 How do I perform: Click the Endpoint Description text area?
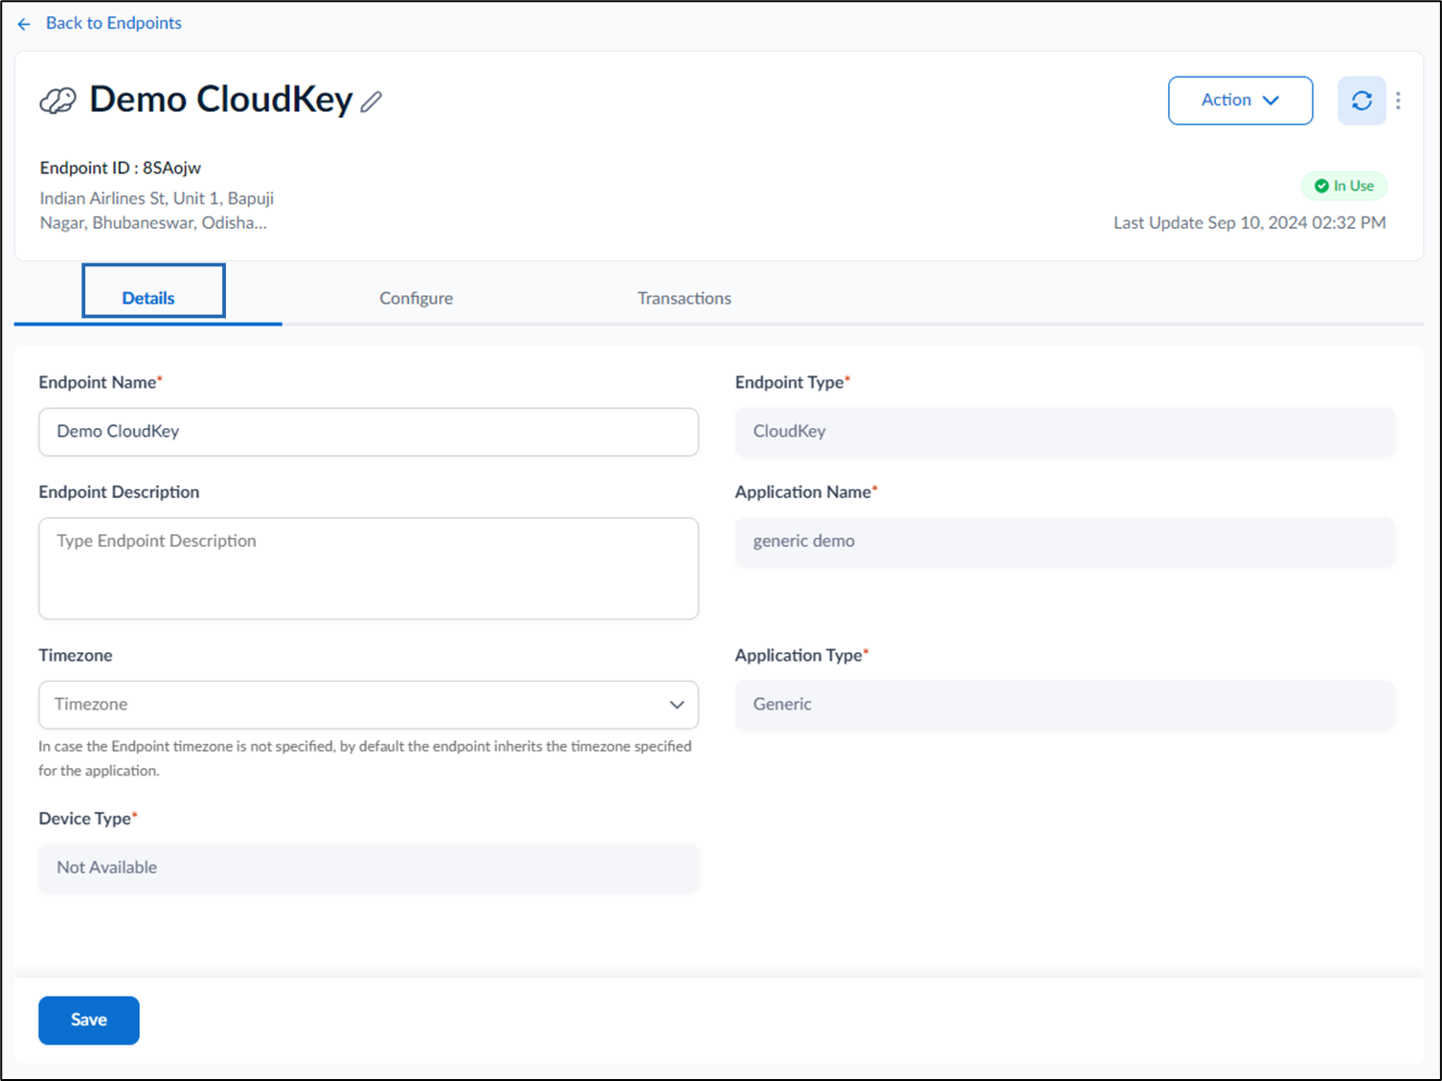(x=369, y=569)
